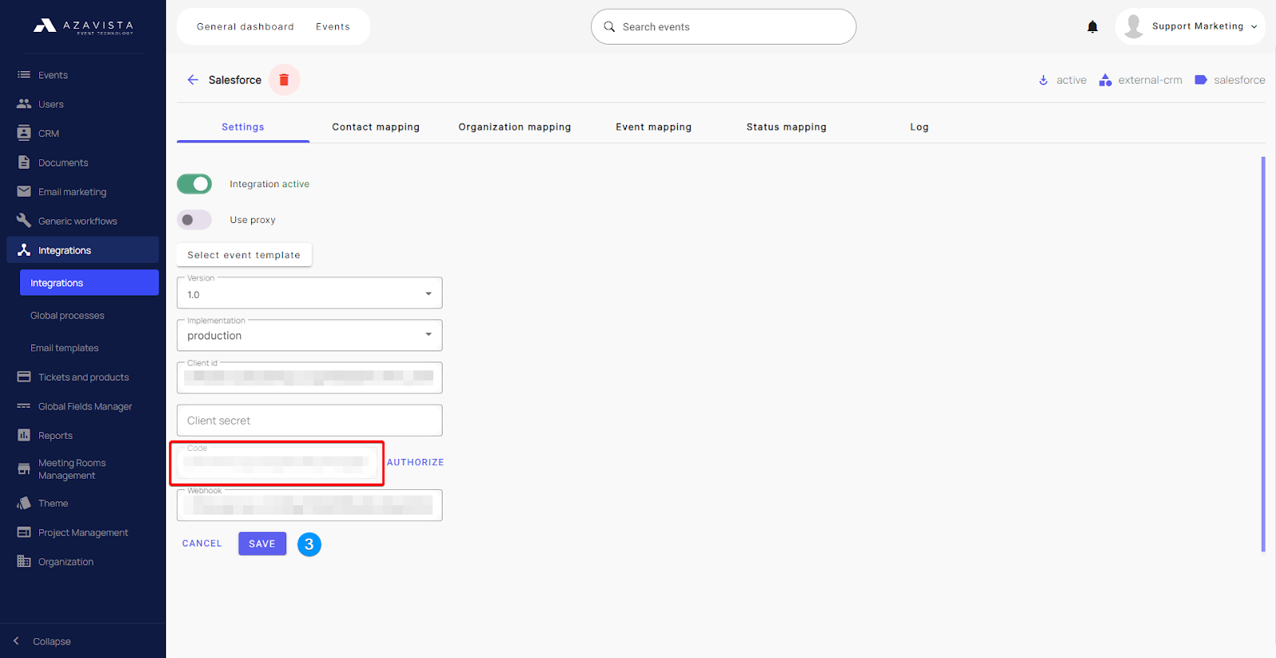
Task: Click the salesforce tag label icon
Action: pyautogui.click(x=1200, y=80)
